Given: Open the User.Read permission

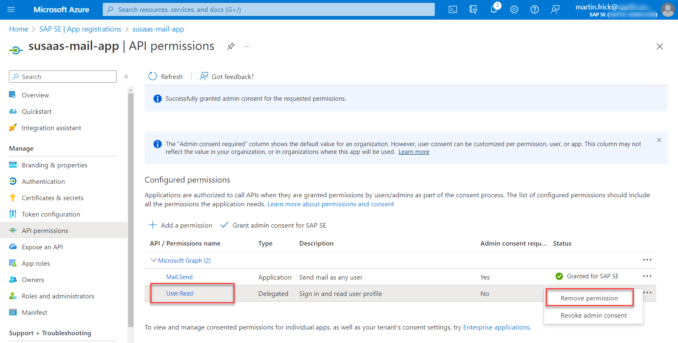Looking at the screenshot, I should tap(179, 293).
